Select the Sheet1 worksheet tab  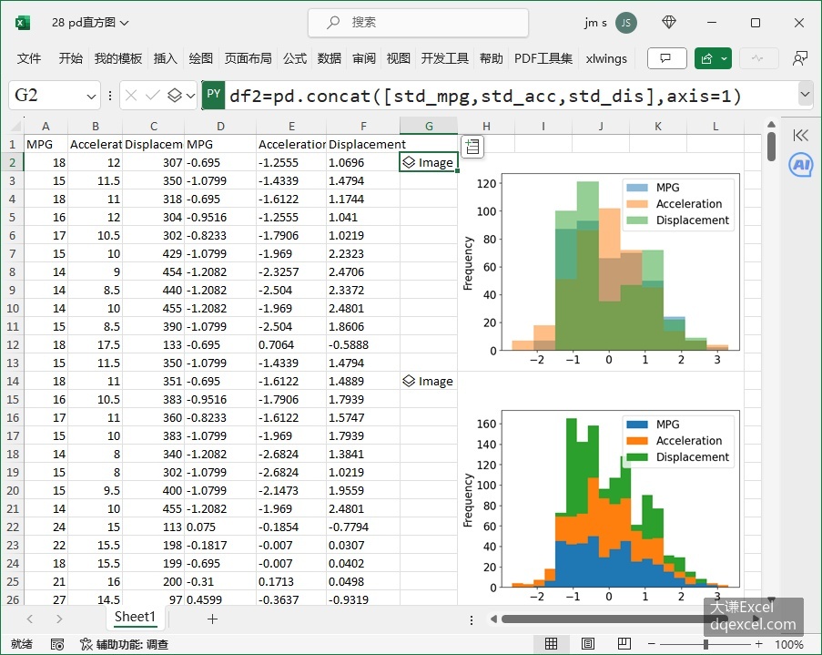tap(135, 617)
